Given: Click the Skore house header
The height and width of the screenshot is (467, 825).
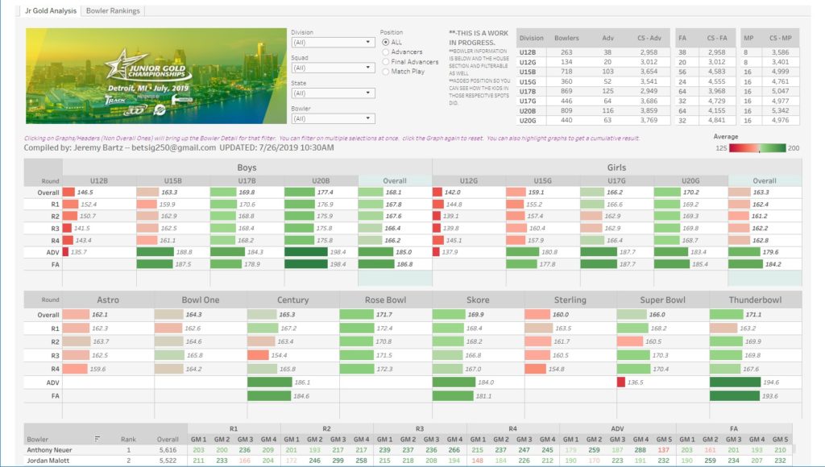Looking at the screenshot, I should coord(478,300).
